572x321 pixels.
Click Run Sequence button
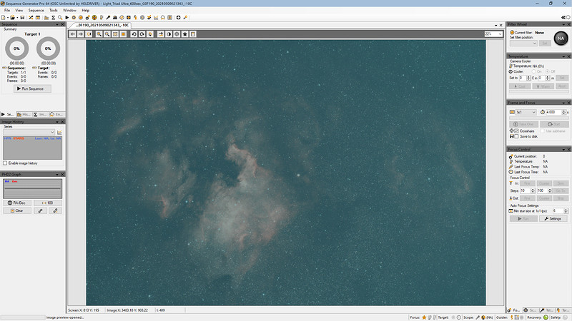point(32,88)
